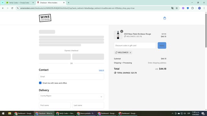Focus the Discount code or gift card field

[135, 45]
